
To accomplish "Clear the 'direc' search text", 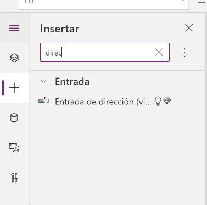I will [x=159, y=52].
